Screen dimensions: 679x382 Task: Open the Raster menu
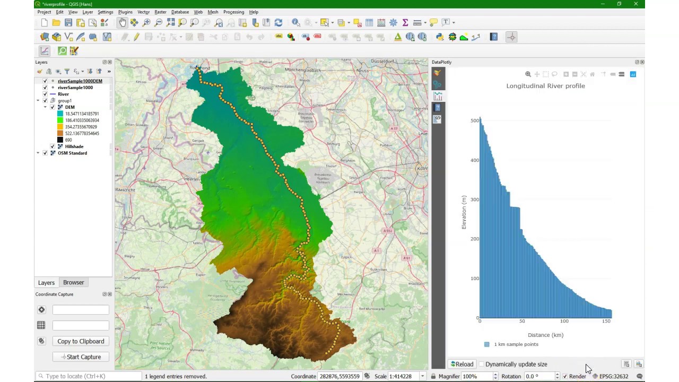160,12
